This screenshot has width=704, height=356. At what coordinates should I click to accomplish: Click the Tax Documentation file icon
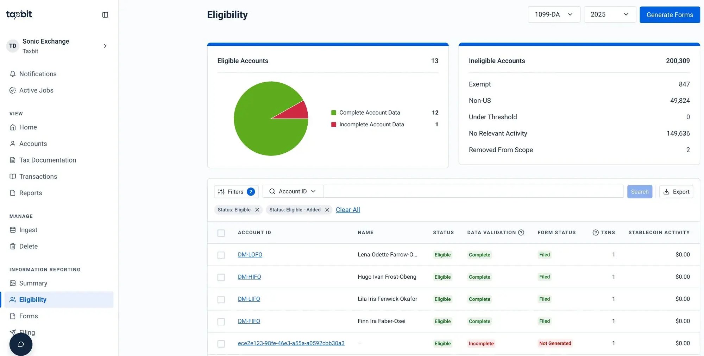click(13, 160)
